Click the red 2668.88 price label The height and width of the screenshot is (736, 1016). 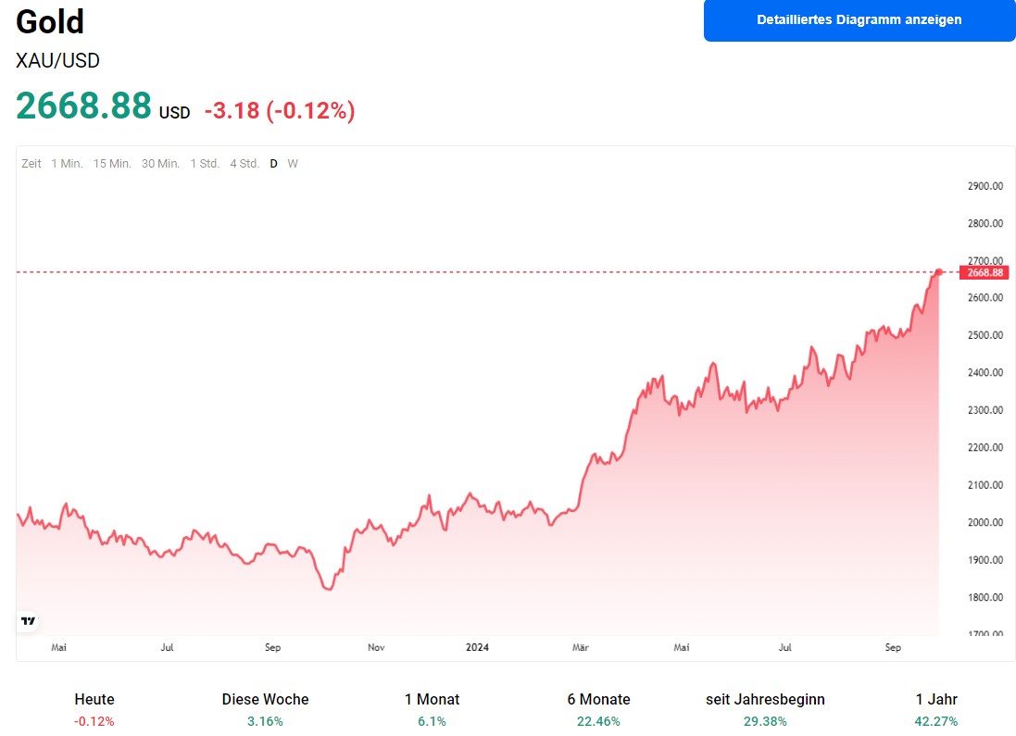tap(984, 272)
